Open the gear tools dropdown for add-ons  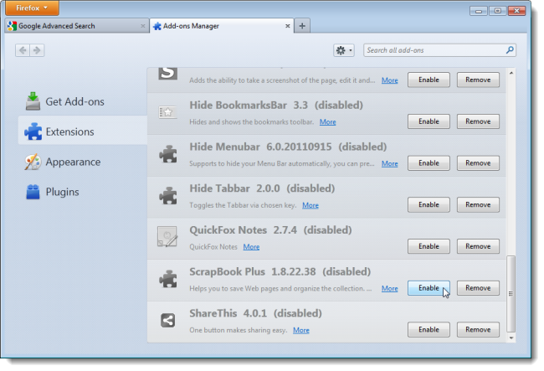[x=344, y=50]
